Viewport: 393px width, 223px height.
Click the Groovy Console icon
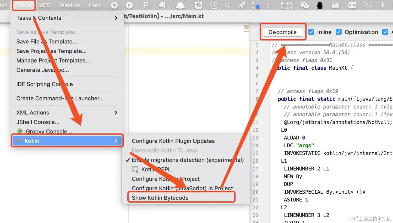click(x=20, y=131)
